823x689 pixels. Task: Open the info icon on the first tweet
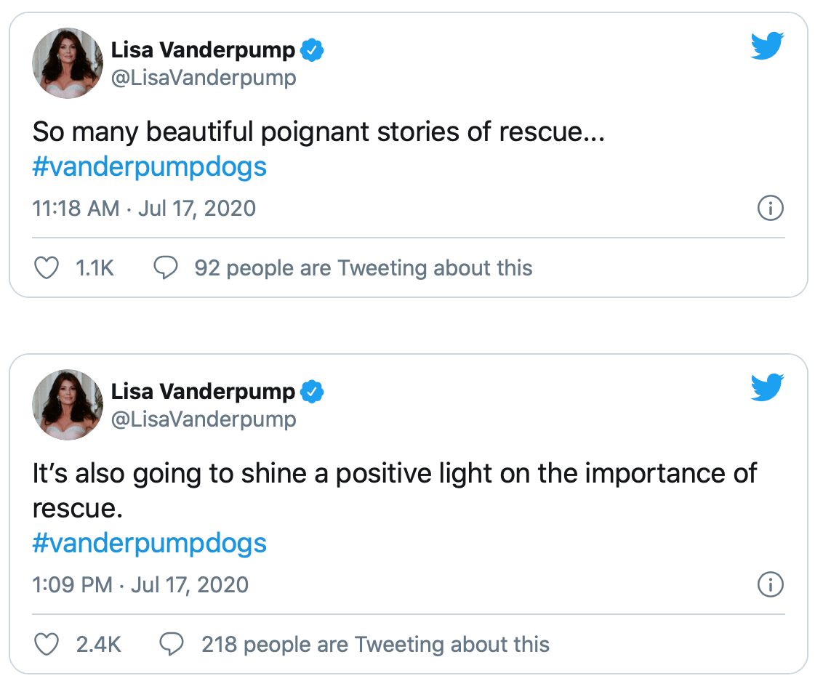point(770,209)
